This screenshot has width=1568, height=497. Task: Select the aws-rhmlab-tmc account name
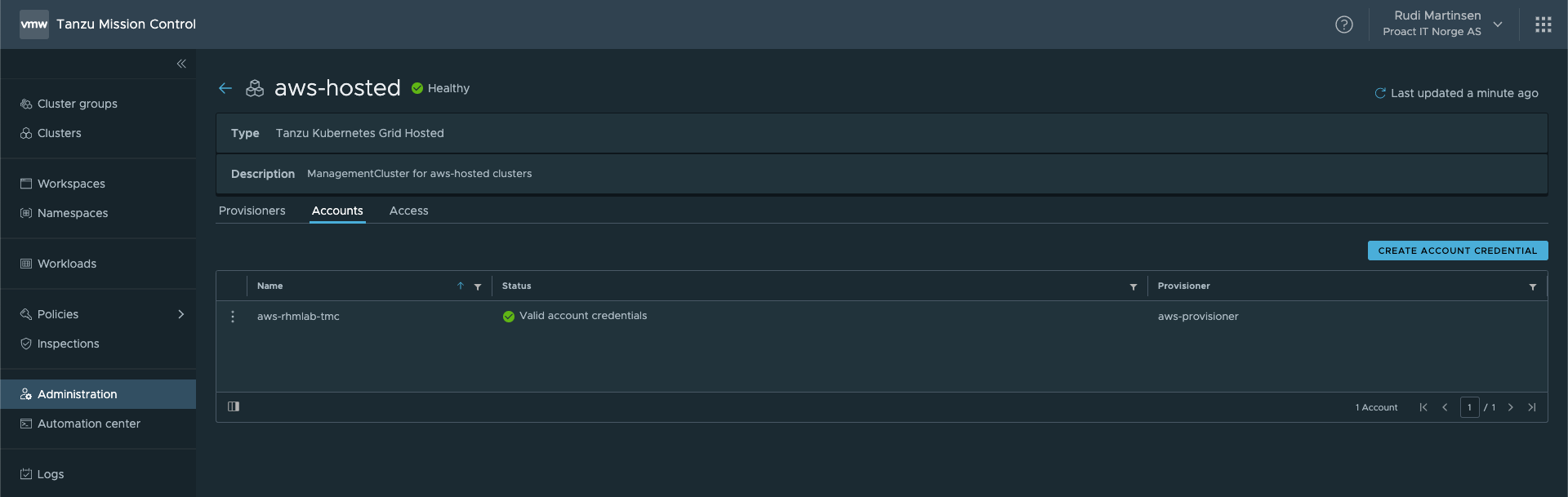[x=298, y=317]
